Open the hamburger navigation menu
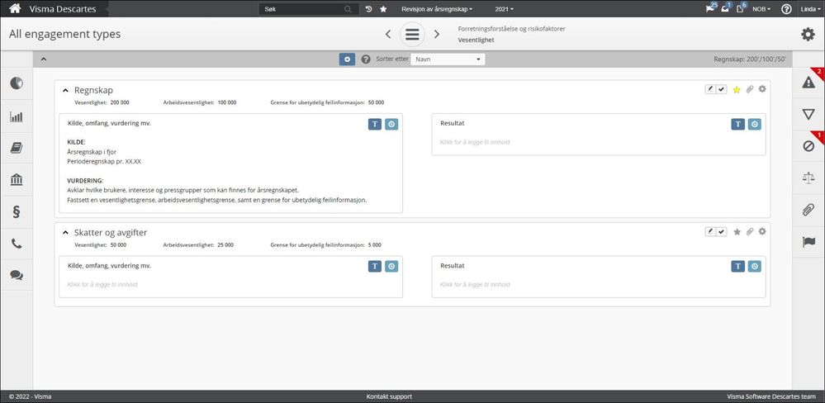Viewport: 825px width, 403px height. pos(413,34)
